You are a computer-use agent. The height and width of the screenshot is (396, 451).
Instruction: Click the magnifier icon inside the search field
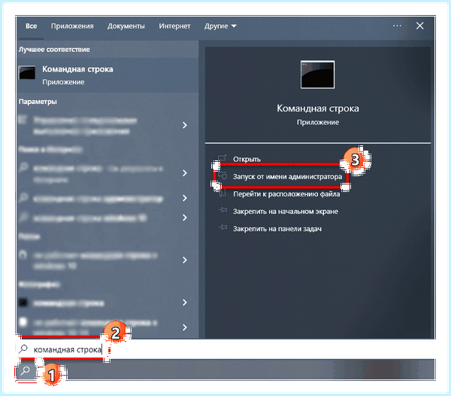(23, 349)
